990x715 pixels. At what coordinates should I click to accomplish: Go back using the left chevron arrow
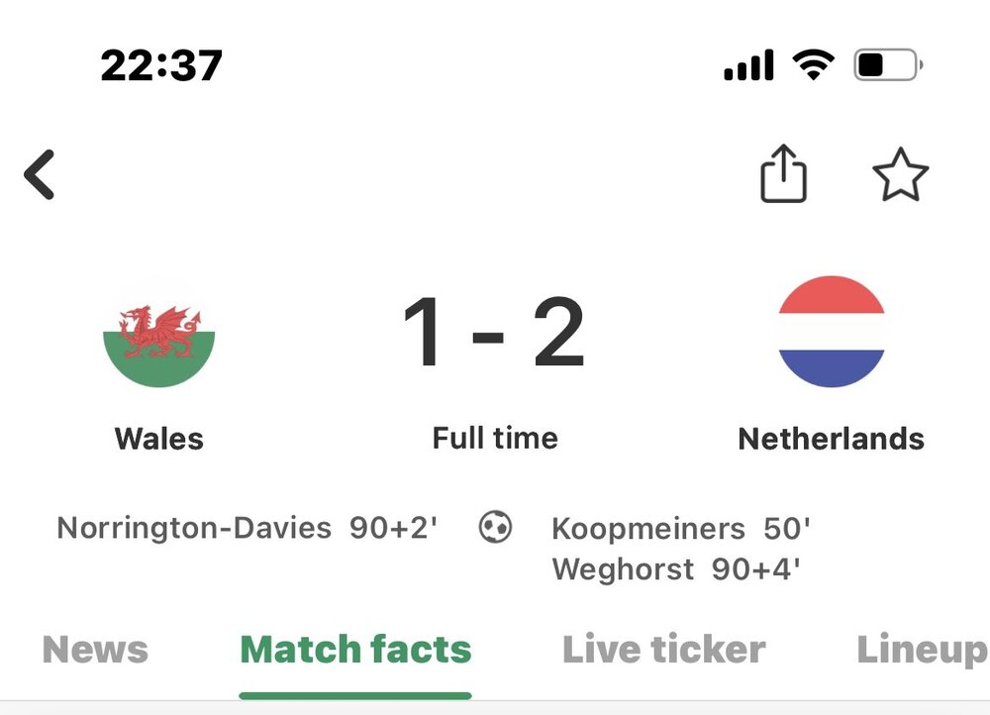tap(40, 175)
